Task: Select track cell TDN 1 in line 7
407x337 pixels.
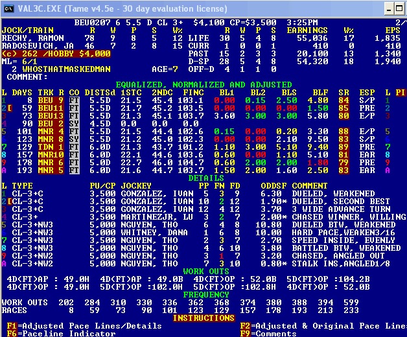Action: (51, 147)
